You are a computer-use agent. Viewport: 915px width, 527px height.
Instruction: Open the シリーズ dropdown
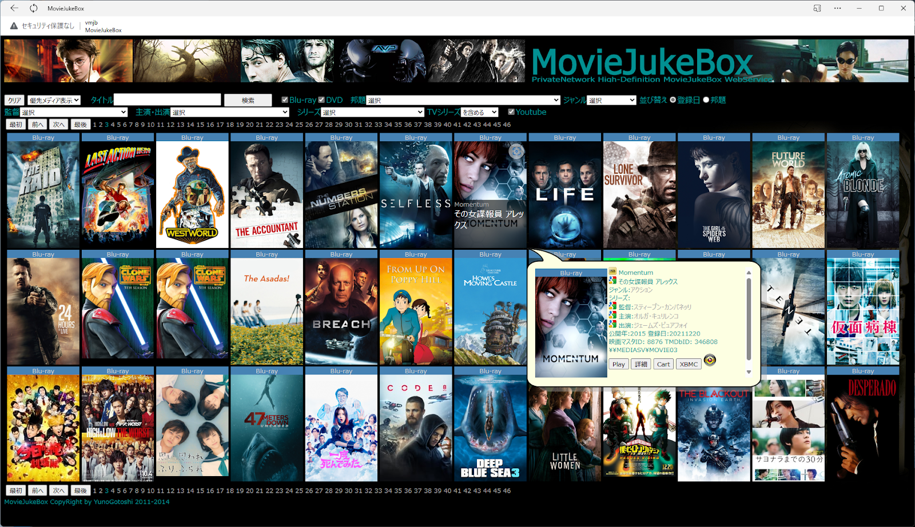click(372, 112)
